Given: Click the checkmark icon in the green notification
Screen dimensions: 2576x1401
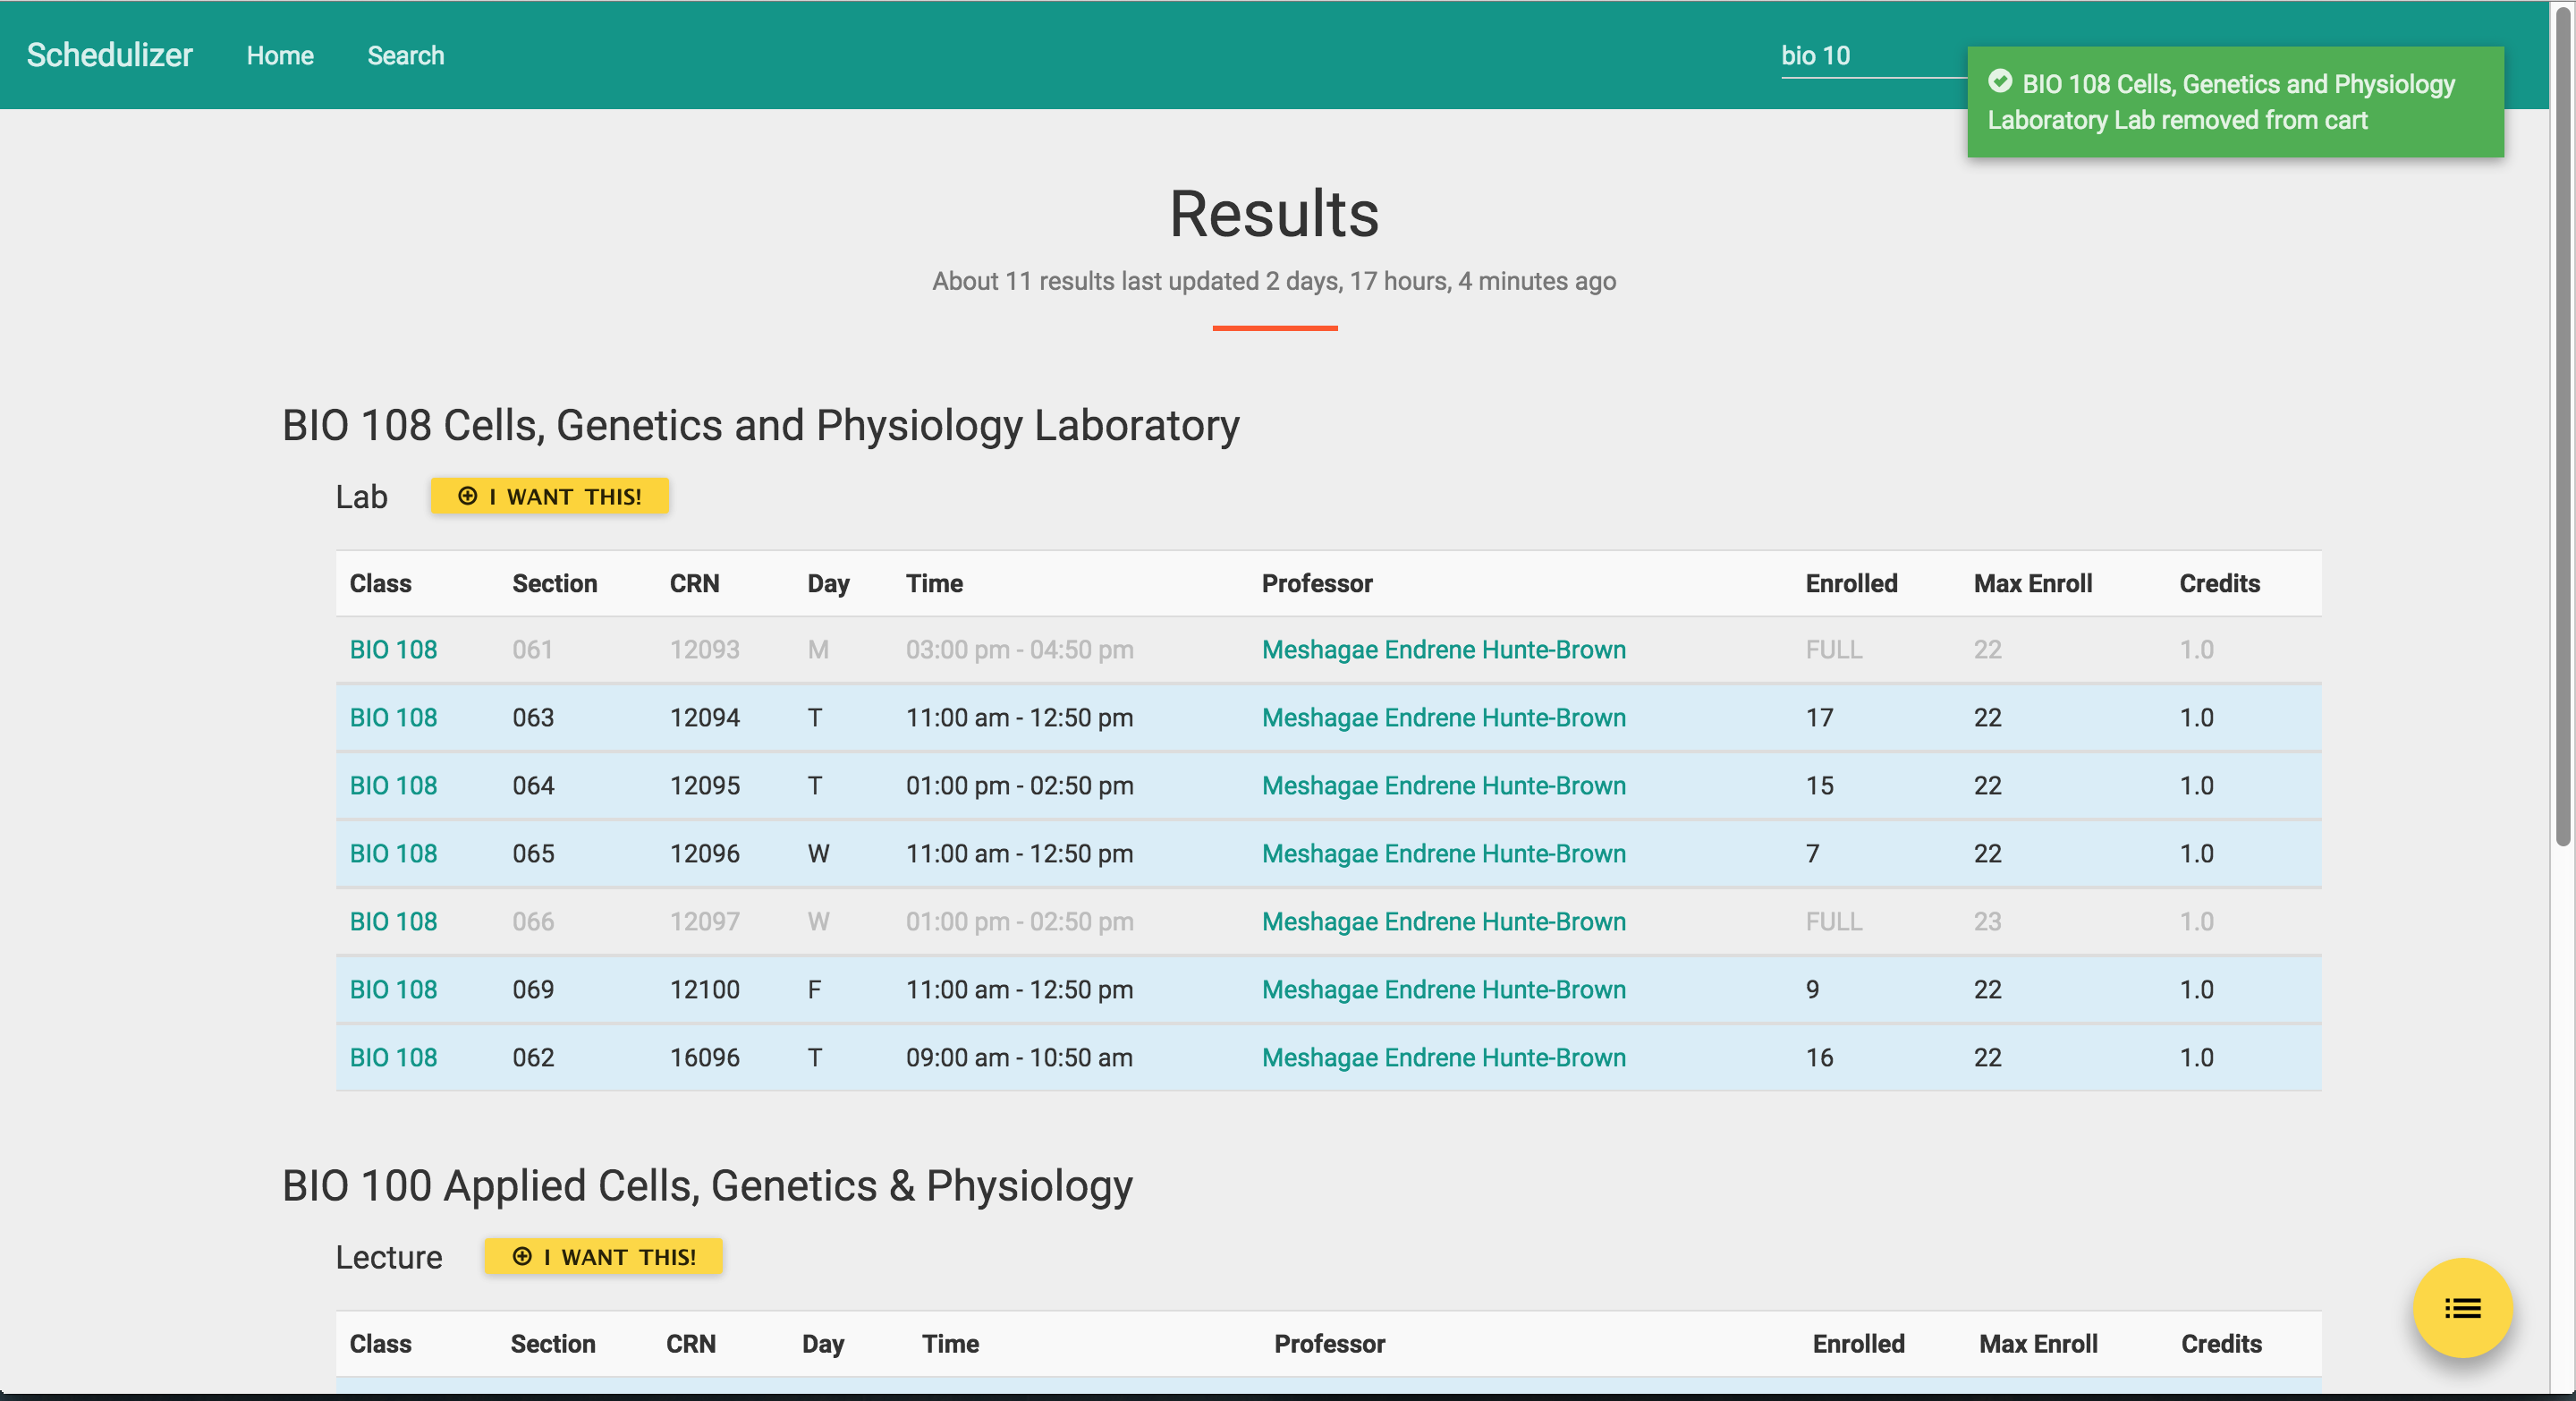Looking at the screenshot, I should click(1999, 81).
